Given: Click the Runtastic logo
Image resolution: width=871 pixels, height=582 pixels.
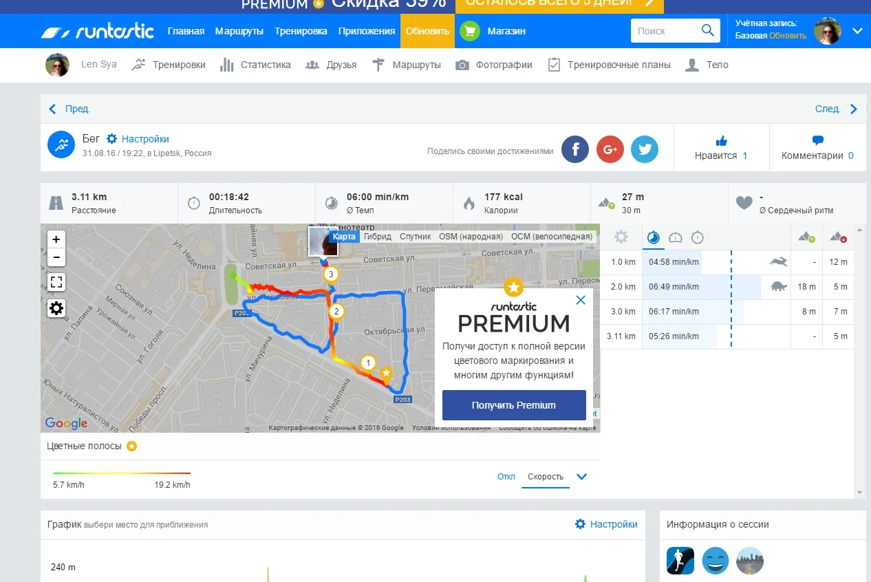Looking at the screenshot, I should [x=96, y=31].
